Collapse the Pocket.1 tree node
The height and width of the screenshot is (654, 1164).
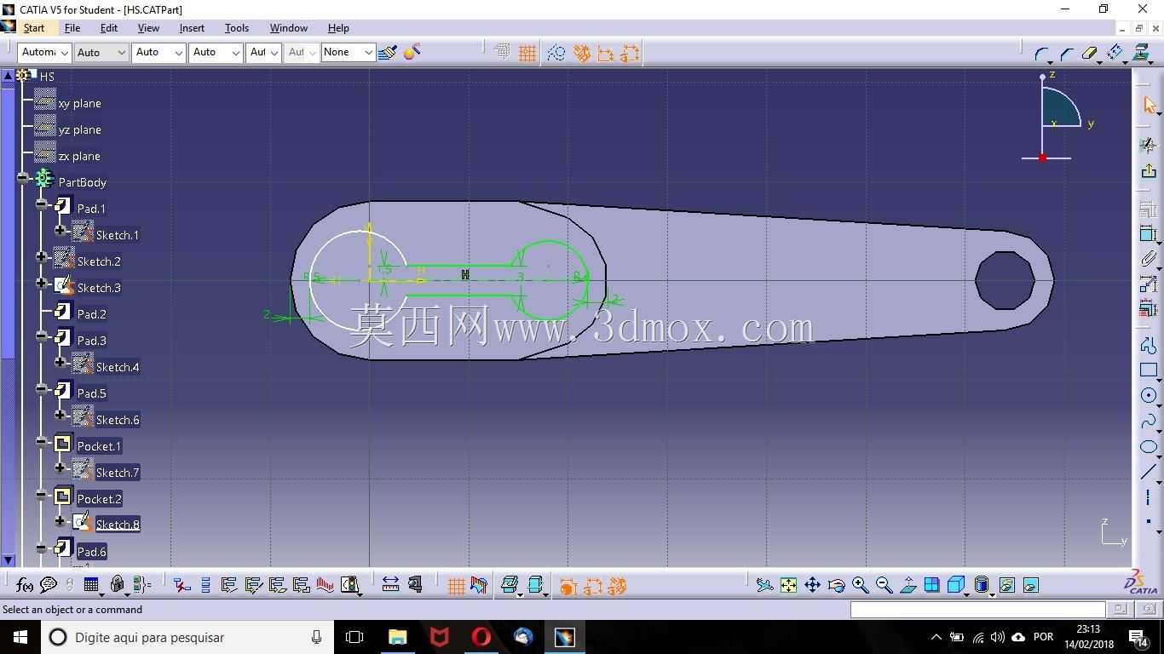[x=42, y=442]
